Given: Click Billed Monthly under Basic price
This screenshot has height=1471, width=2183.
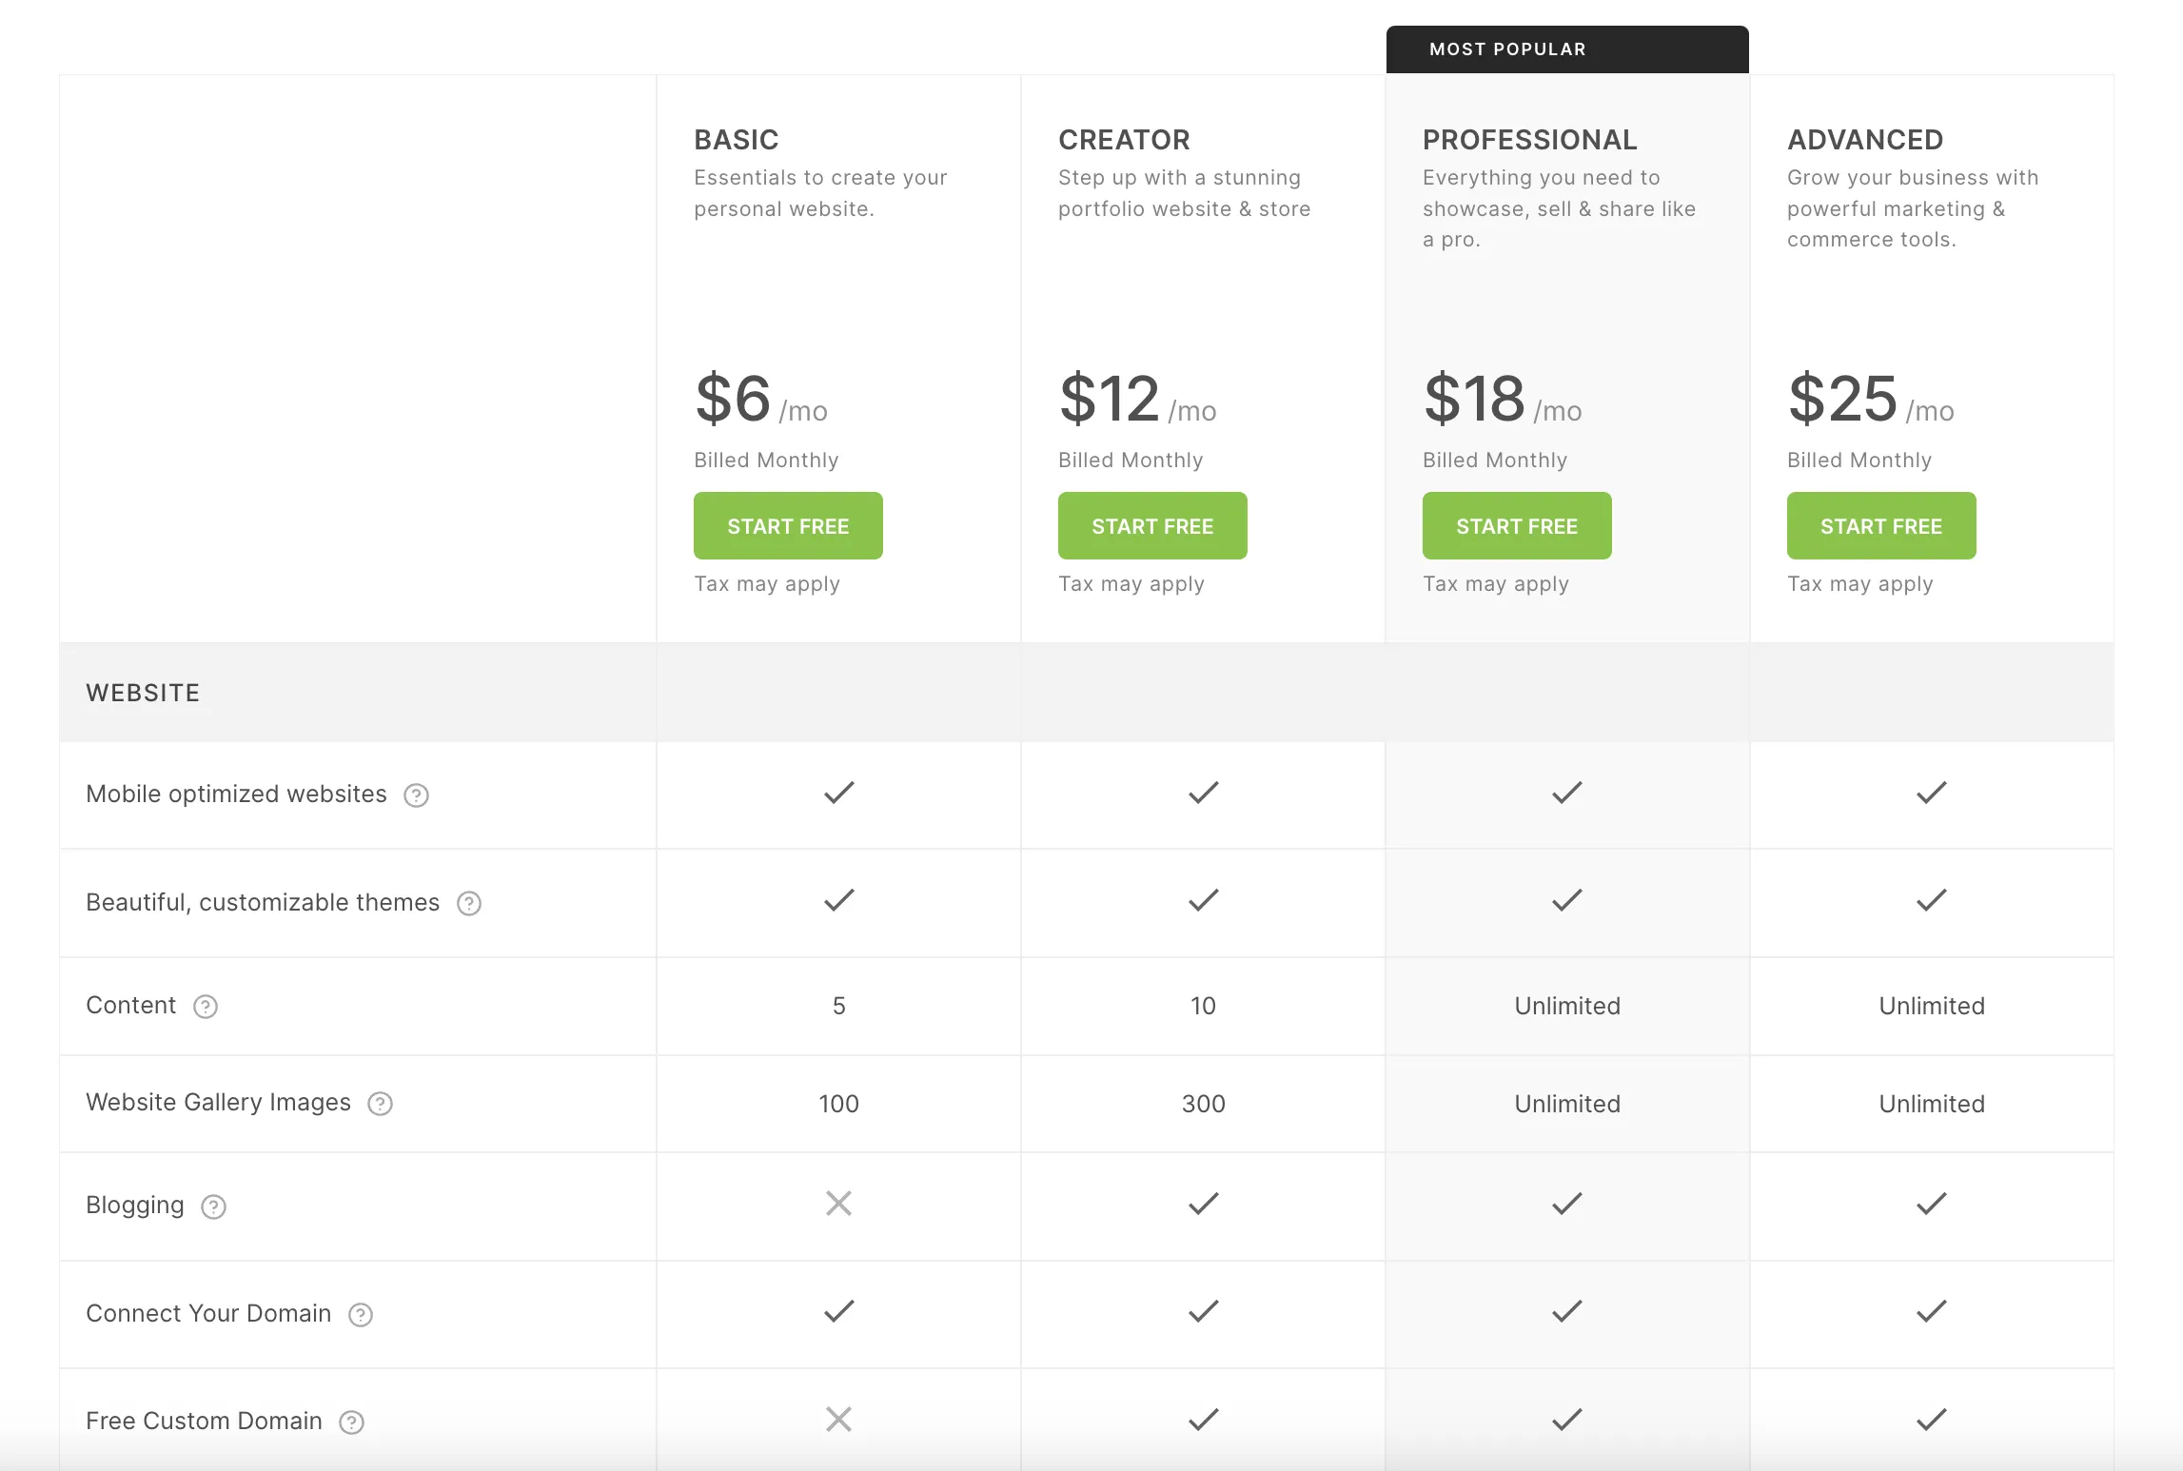Looking at the screenshot, I should (766, 461).
